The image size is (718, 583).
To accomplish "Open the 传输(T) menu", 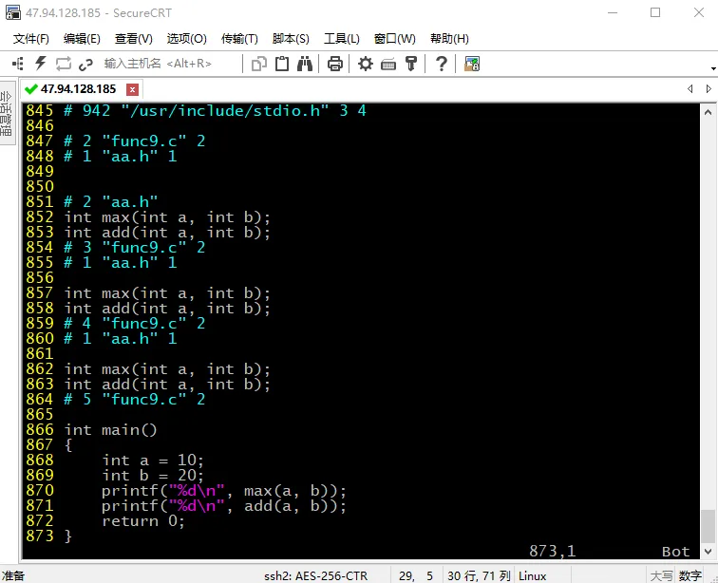I will [239, 39].
